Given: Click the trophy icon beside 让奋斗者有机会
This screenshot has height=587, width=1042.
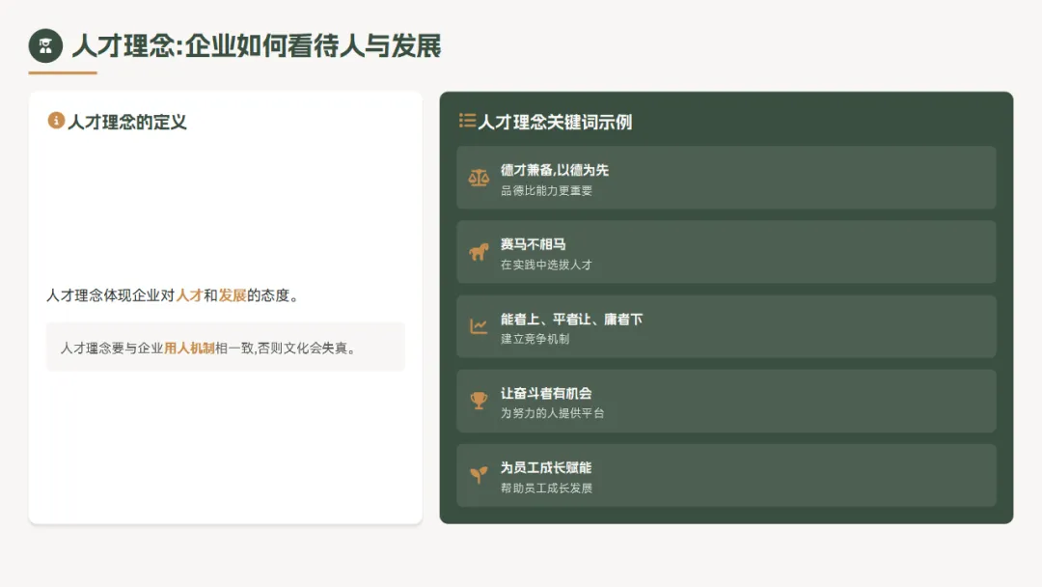Looking at the screenshot, I should [479, 401].
